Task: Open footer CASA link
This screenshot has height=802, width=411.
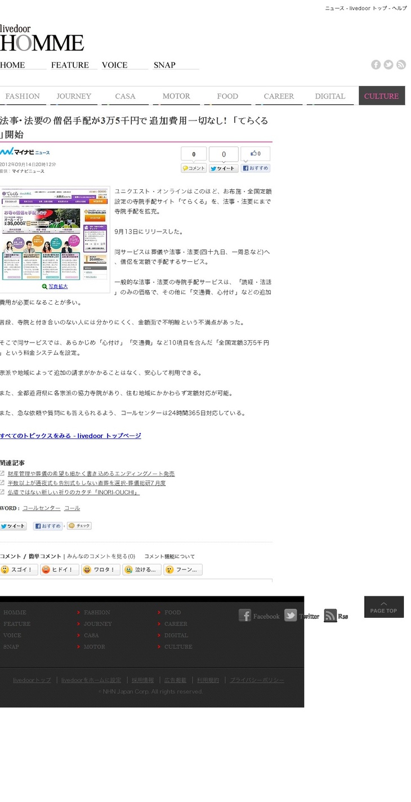Action: (91, 635)
